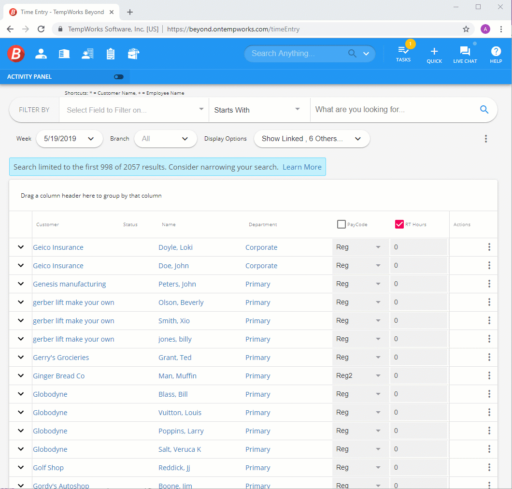This screenshot has width=512, height=489.
Task: Open the Select Field to Filter dropdown
Action: pyautogui.click(x=134, y=110)
